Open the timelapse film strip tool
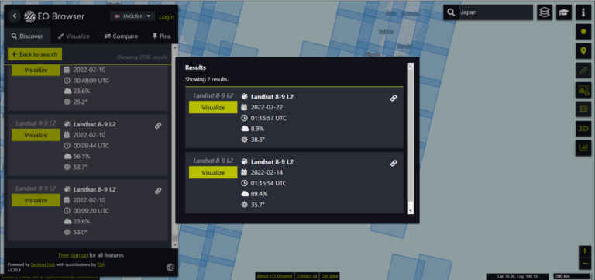The width and height of the screenshot is (595, 280). tap(583, 109)
